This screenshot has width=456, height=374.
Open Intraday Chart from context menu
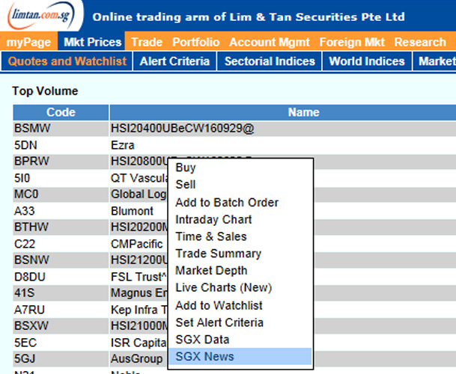tap(240, 219)
